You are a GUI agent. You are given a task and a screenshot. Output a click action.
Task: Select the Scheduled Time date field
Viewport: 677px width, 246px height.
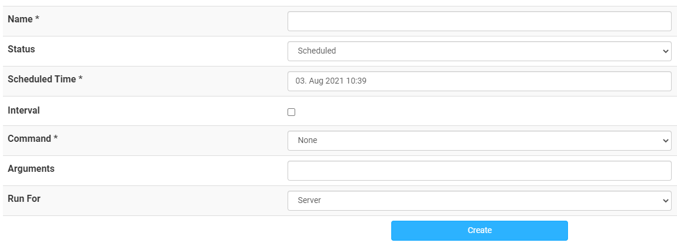coord(479,81)
